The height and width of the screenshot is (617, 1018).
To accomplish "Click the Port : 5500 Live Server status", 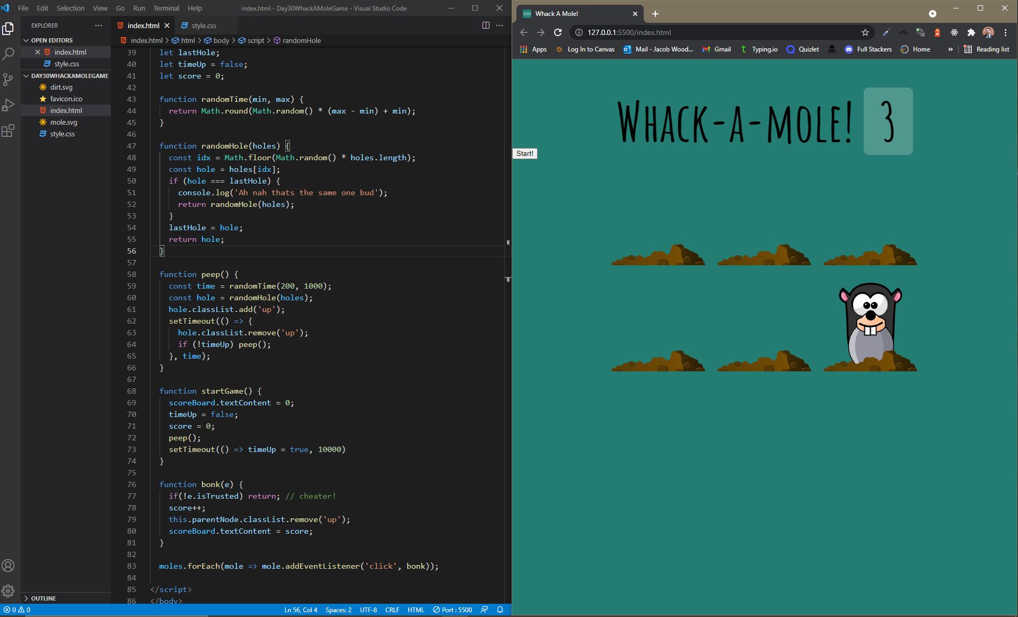I will pos(452,610).
